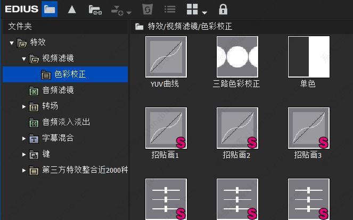Click the 单色 text label
This screenshot has height=220, width=353.
point(308,84)
